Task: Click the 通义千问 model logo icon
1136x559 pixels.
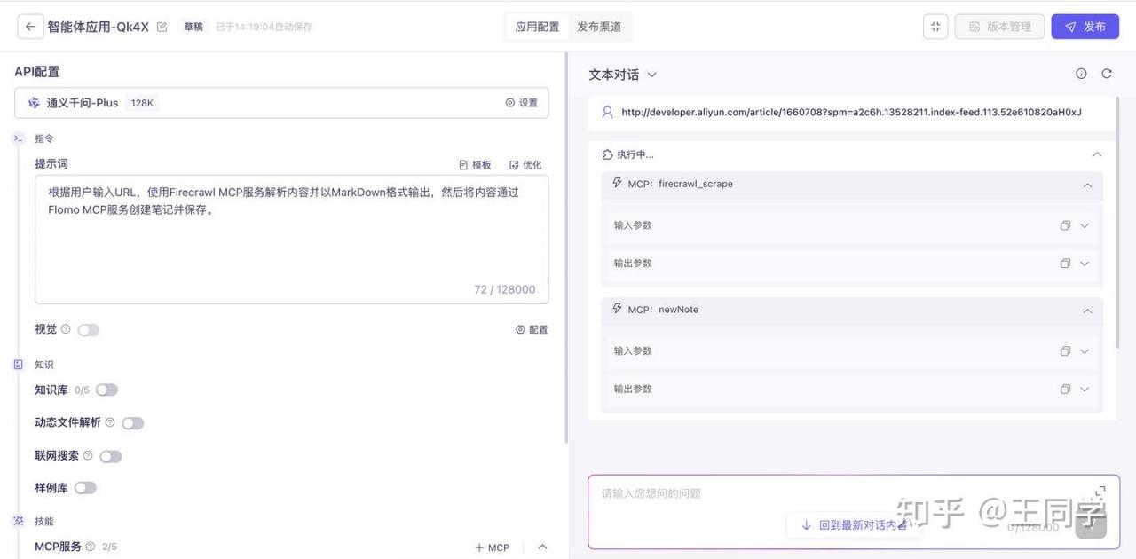Action: point(34,103)
